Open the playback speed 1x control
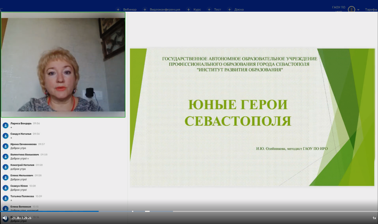Image resolution: width=378 pixels, height=224 pixels. click(x=374, y=218)
